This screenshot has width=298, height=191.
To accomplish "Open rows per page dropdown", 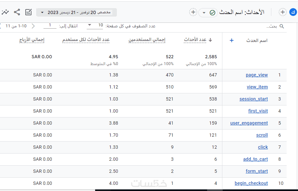I will [x=95, y=25].
